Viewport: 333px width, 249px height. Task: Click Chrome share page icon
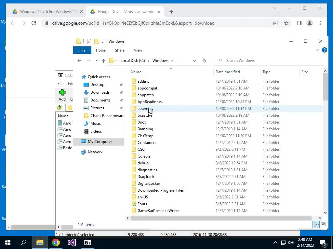276,23
